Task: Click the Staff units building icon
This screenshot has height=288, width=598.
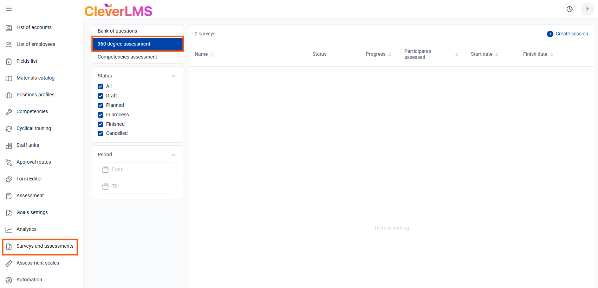Action: click(9, 145)
